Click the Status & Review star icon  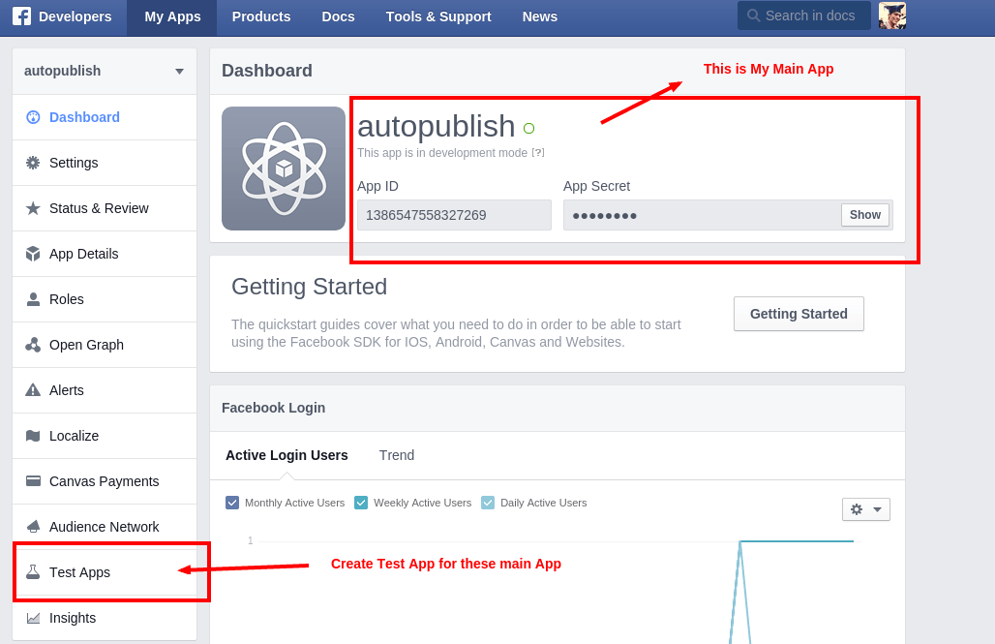point(33,208)
